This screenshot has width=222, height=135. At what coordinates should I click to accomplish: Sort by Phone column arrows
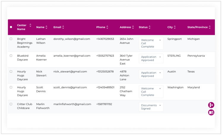(107, 27)
